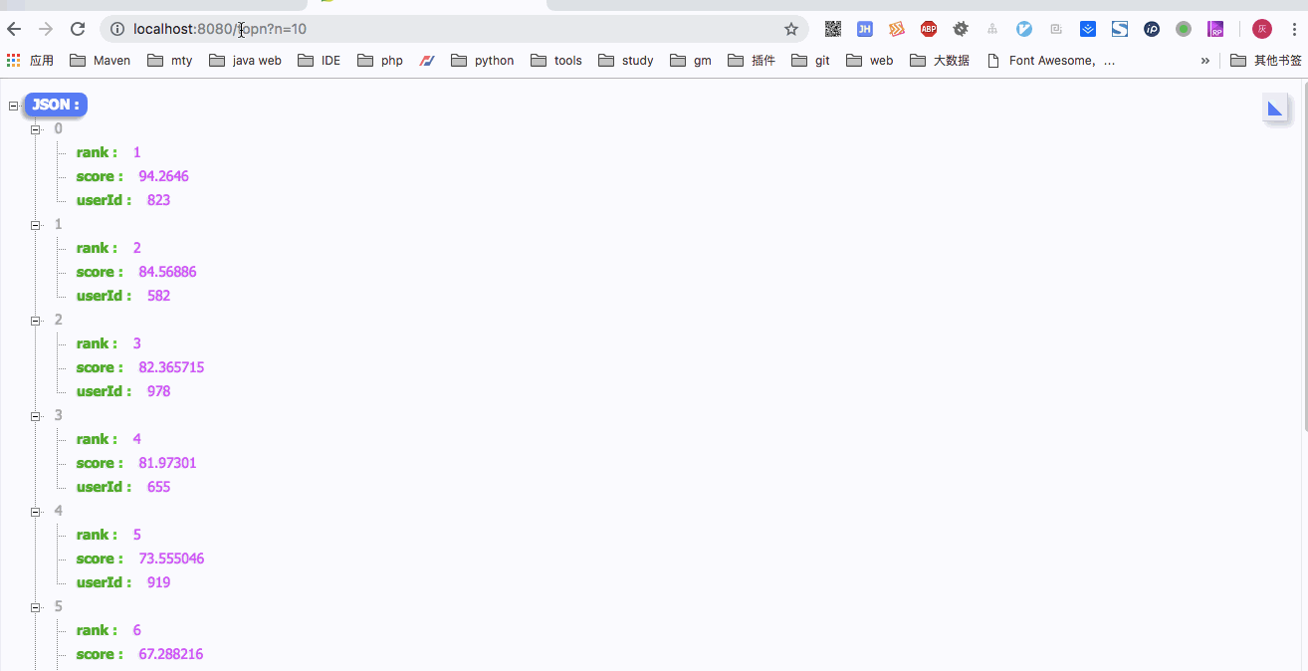Collapse array item 3

point(36,416)
